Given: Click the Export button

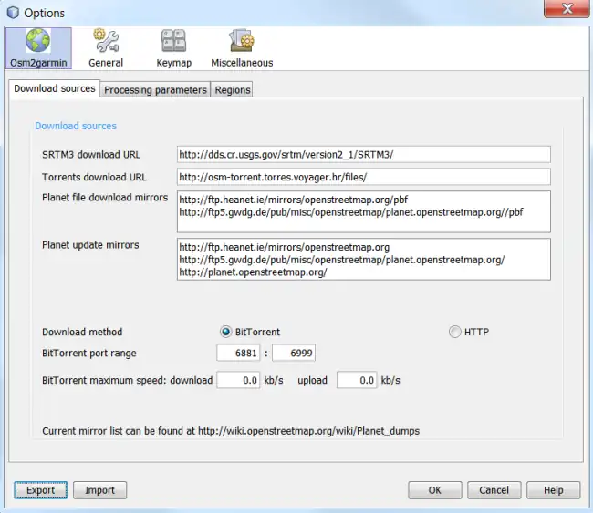Looking at the screenshot, I should [40, 490].
